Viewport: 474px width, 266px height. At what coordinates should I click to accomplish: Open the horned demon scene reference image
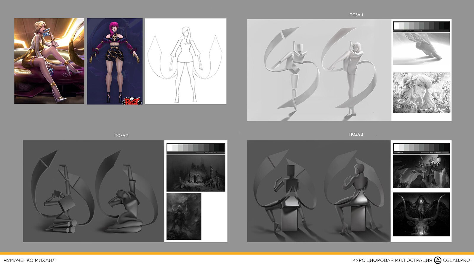421,171
